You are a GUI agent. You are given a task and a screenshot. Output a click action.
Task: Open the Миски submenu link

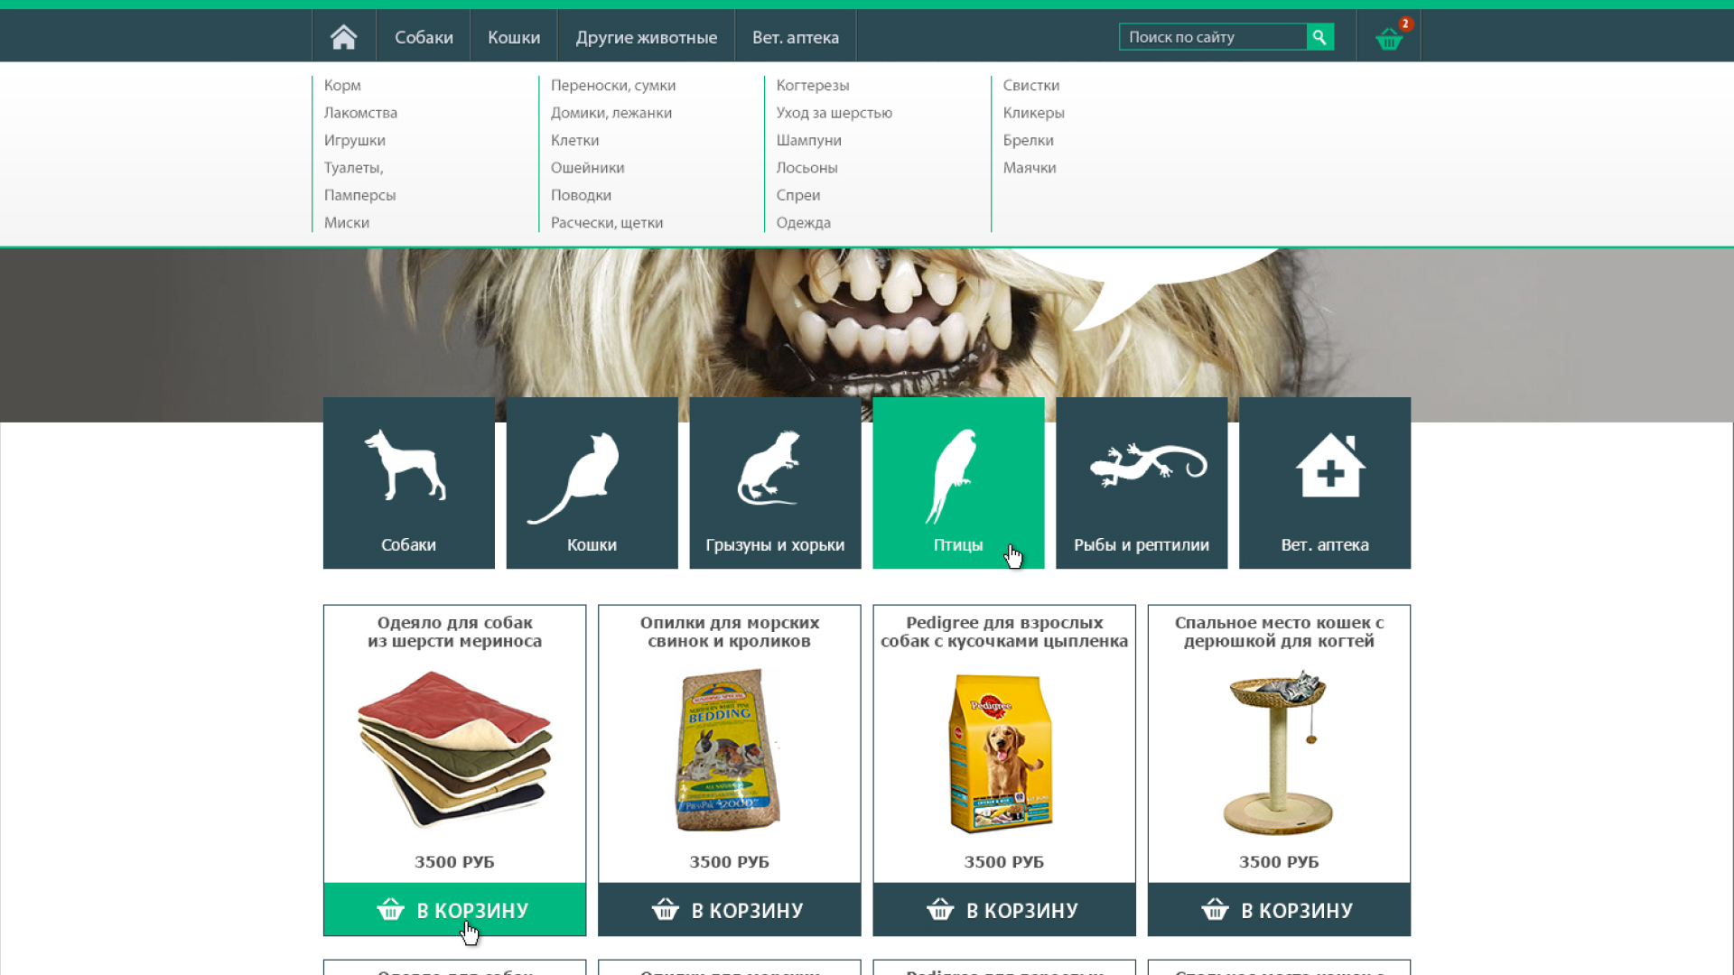pos(347,222)
